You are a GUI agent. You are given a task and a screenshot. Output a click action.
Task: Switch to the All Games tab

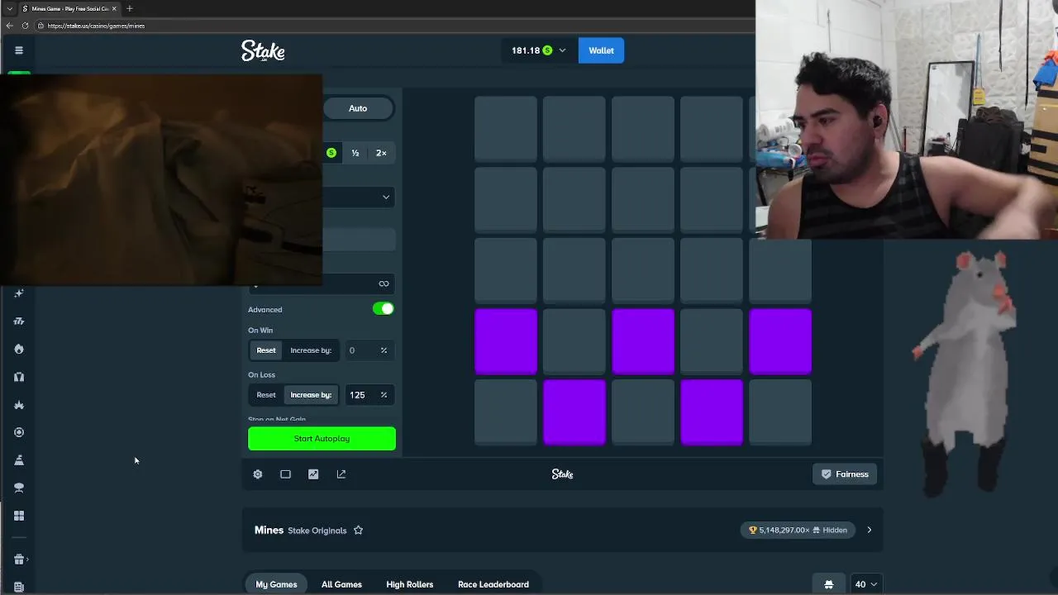point(341,584)
